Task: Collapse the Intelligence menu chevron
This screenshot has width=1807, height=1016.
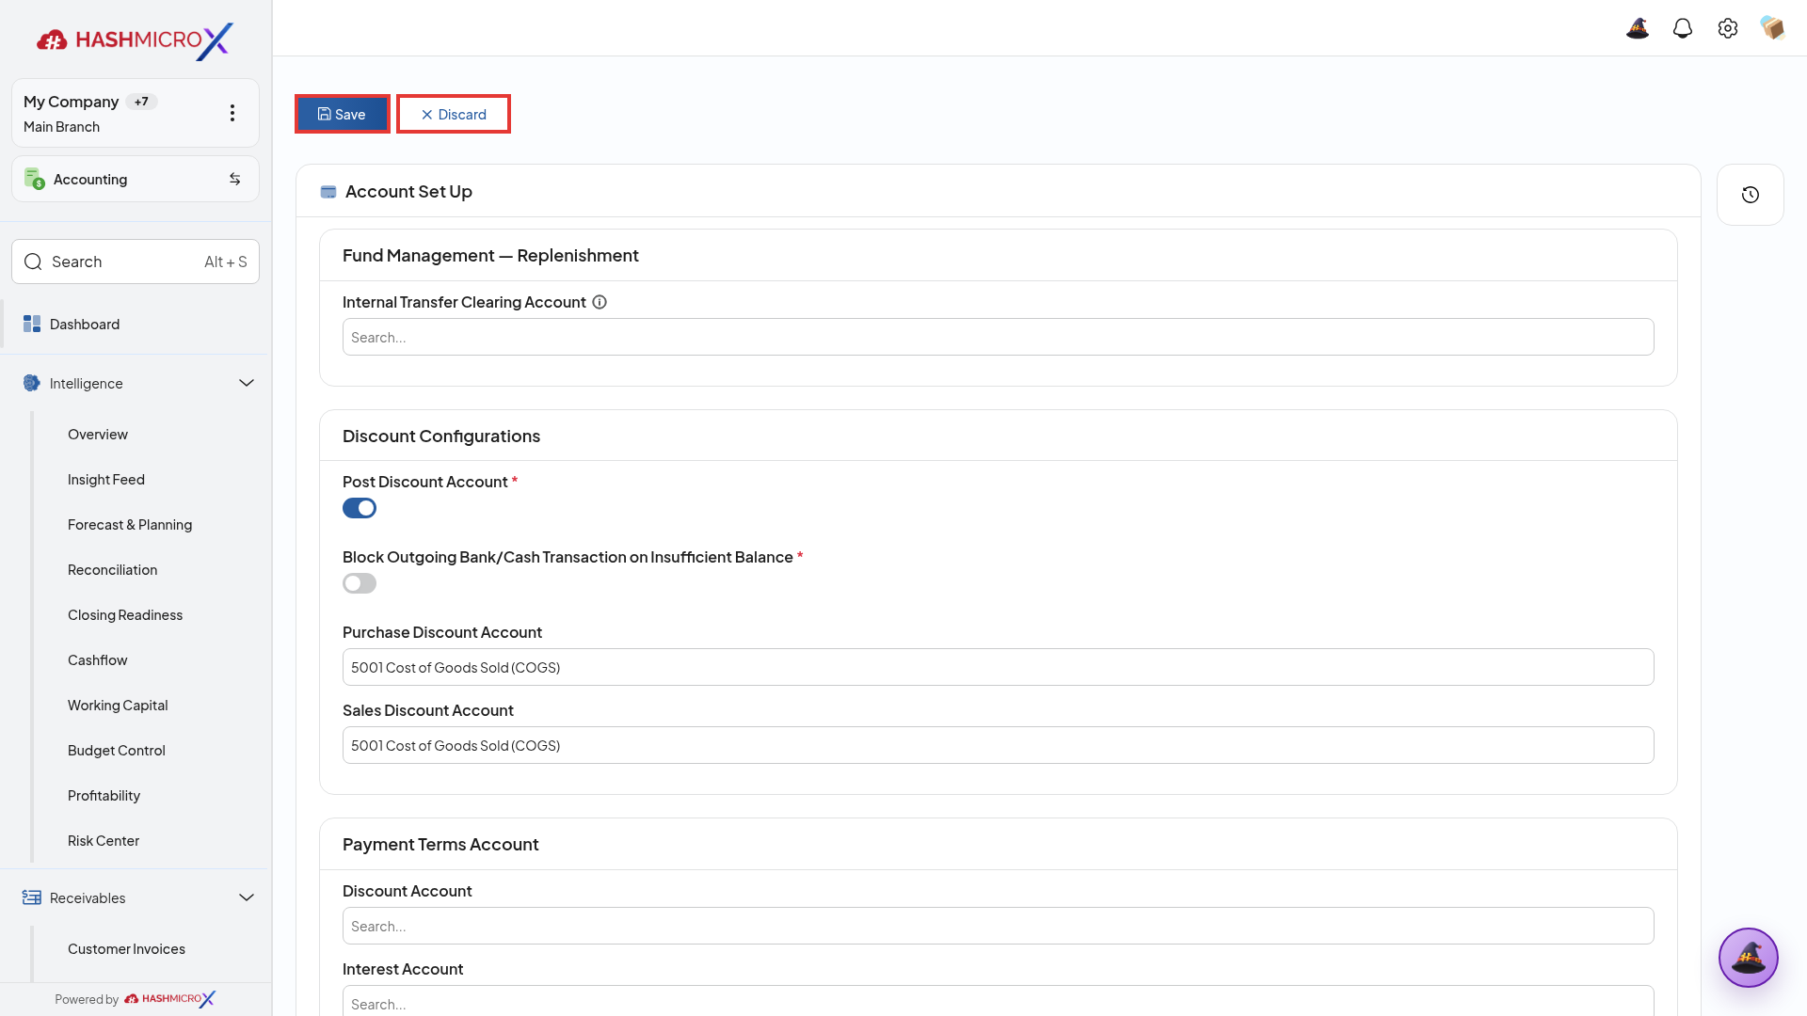Action: (x=247, y=383)
